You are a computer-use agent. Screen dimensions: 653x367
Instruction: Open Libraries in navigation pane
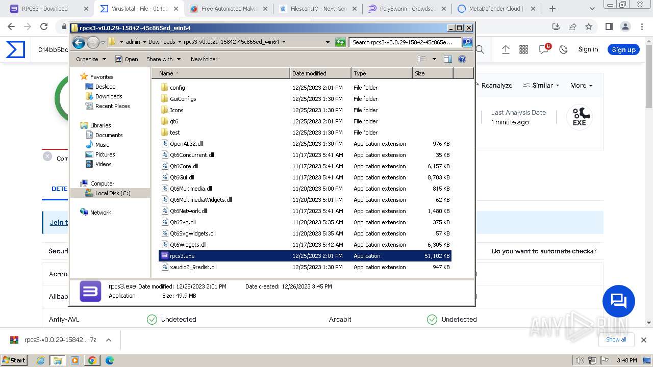point(101,125)
